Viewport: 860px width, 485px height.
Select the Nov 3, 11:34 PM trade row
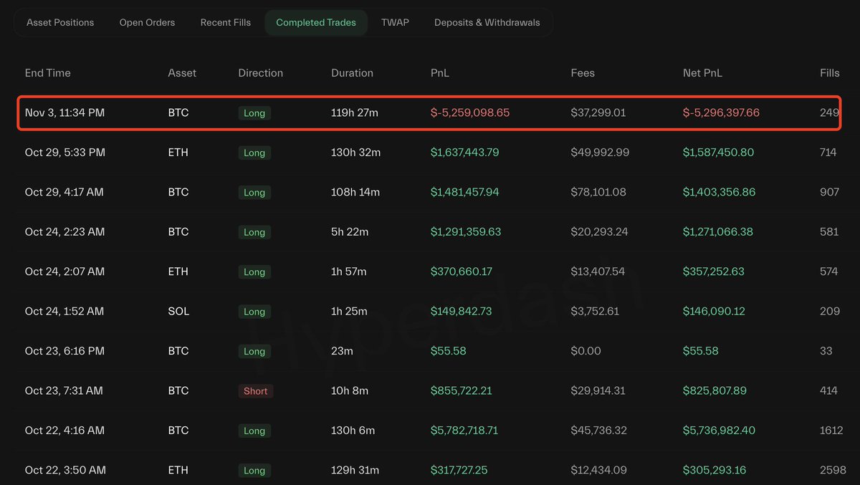64,113
